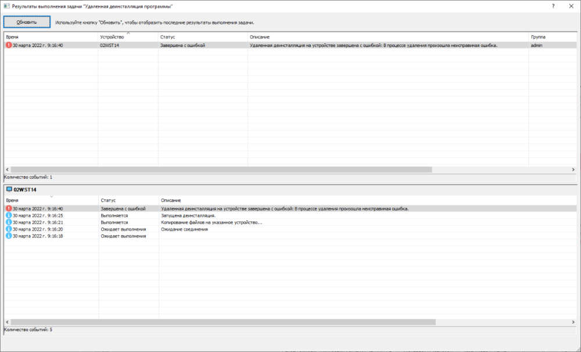Screen dimensions: 581x352
Task: Select time '9:16:25' in lower table
Action: tap(38, 215)
